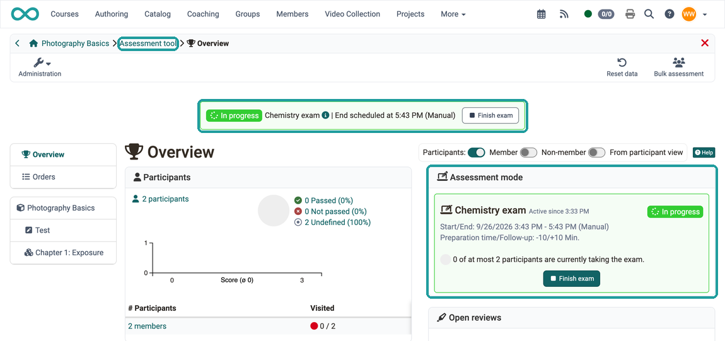Screen dimensions: 725x341
Task: Click dark Finish exam button in card
Action: tap(572, 279)
